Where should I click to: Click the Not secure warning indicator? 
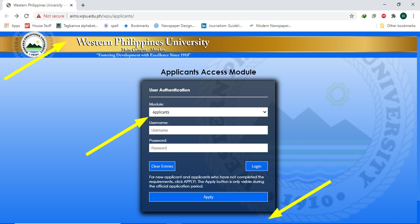[x=50, y=16]
